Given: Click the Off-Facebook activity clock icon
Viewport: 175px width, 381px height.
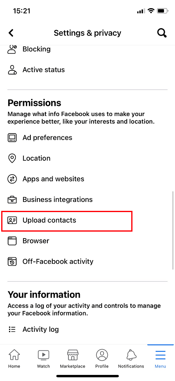Looking at the screenshot, I should 12,261.
